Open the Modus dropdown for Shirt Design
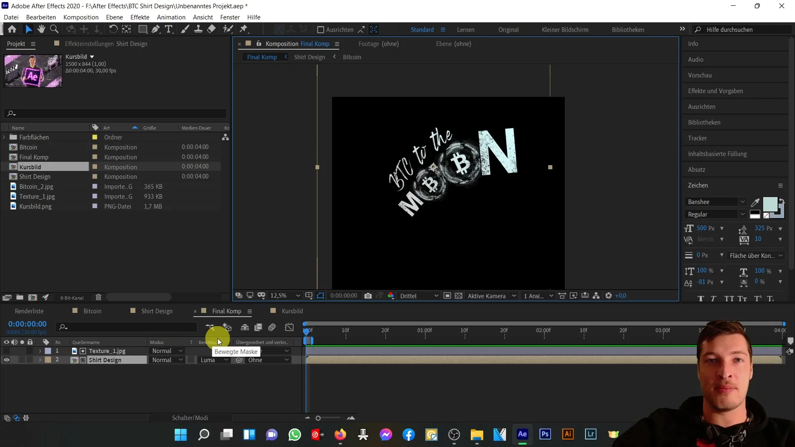Screen dimensions: 795x447 tap(167, 360)
